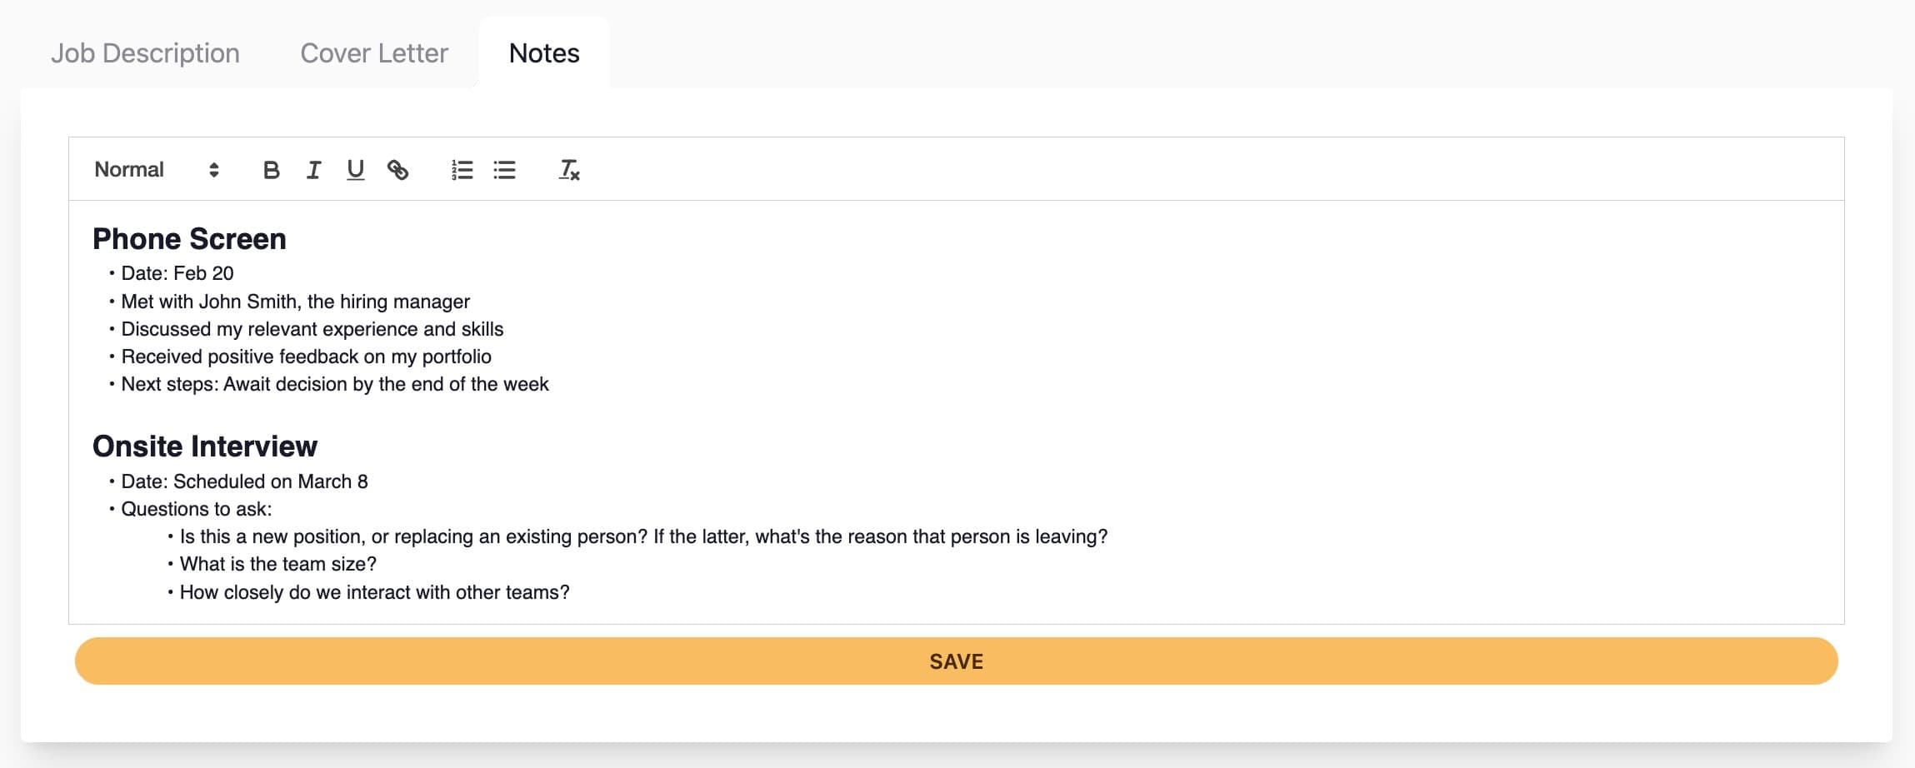This screenshot has width=1915, height=768.
Task: Save the notes with the SAVE button
Action: tap(956, 661)
